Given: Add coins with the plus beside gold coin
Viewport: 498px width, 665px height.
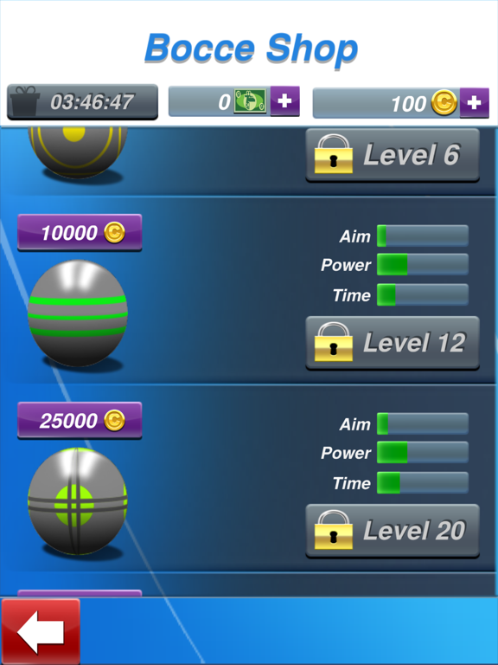Looking at the screenshot, I should click(x=475, y=103).
